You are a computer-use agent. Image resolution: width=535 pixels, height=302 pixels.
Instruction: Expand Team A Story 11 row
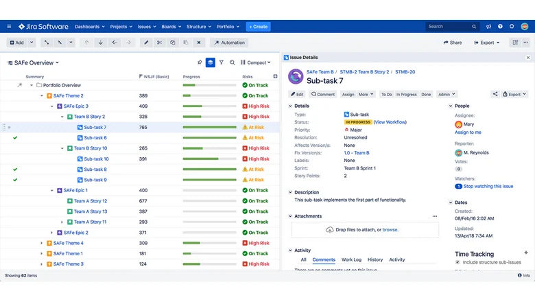[x=62, y=222]
